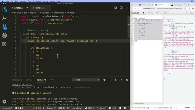Open the Extensions view in activity bar
The image size is (195, 110).
pyautogui.click(x=4, y=44)
